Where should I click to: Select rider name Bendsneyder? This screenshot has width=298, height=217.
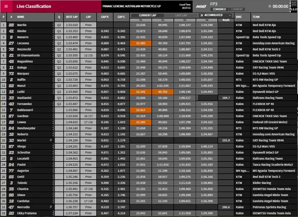26,128
